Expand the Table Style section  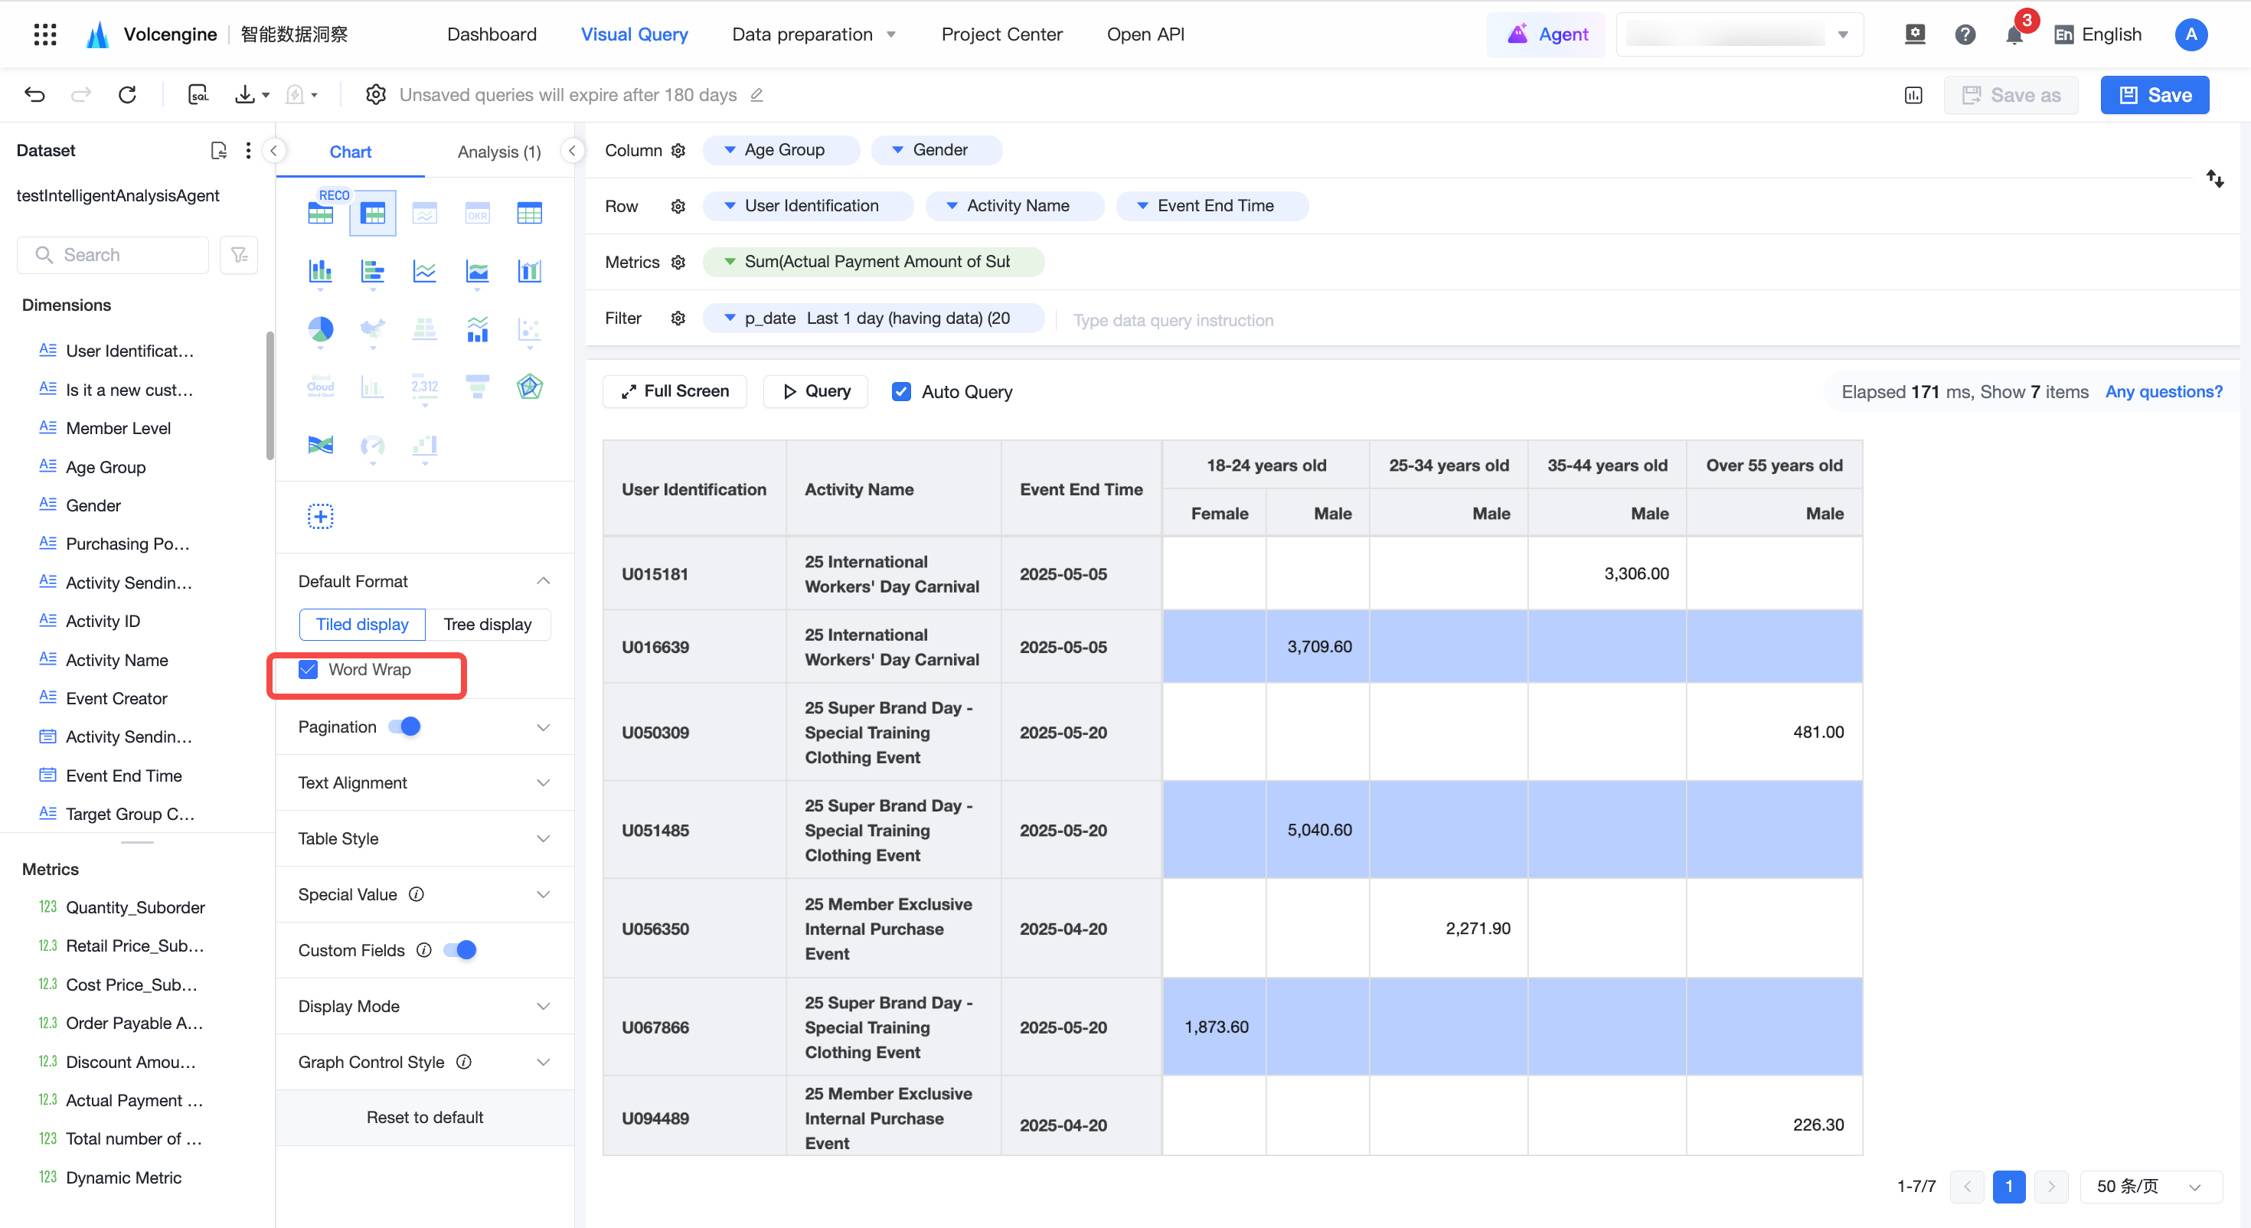click(425, 838)
